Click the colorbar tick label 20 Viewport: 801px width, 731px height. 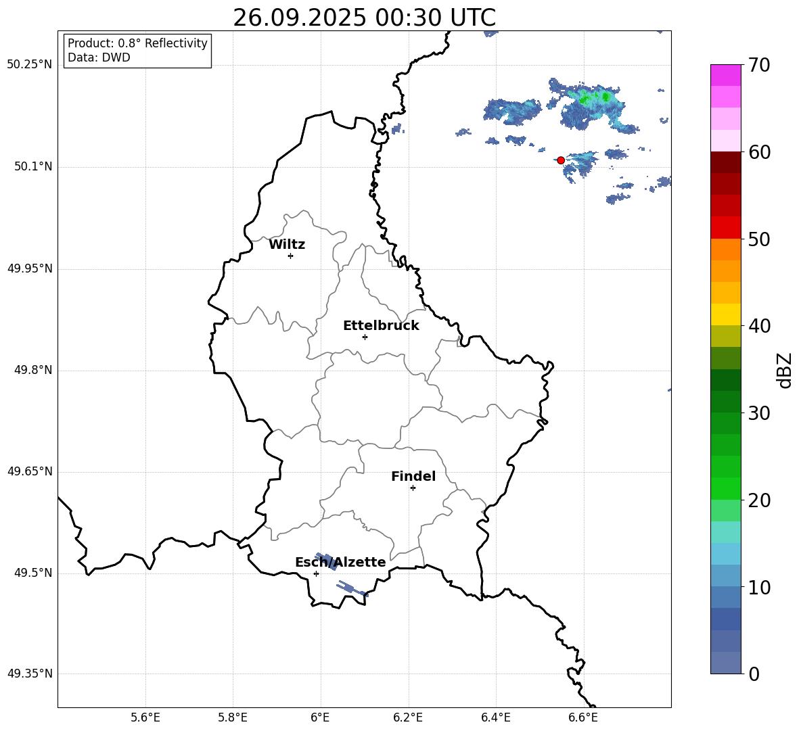(x=759, y=500)
